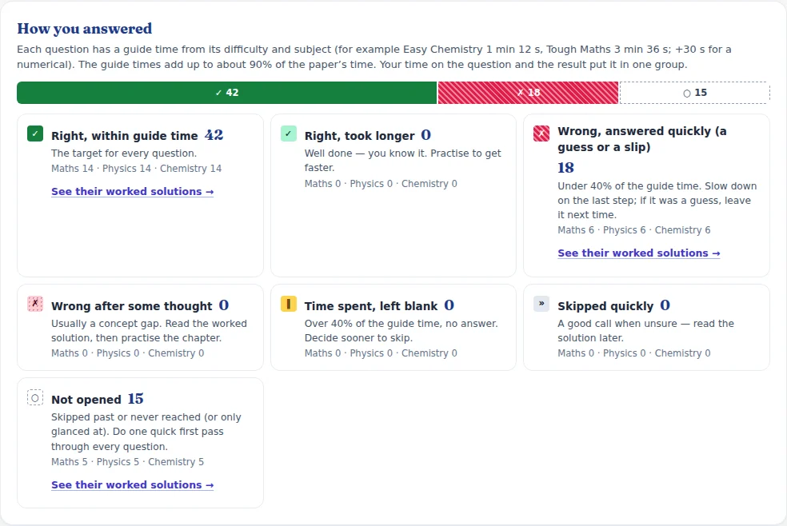
Task: Click the 'Wrong after some thought' card title
Action: click(131, 306)
